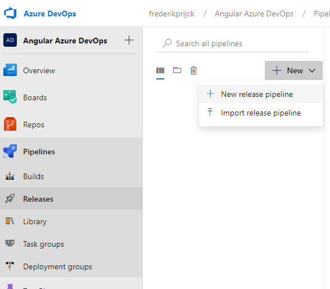Viewport: 330px width, 289px height.
Task: Click the Releases rocket icon
Action: coord(10,198)
